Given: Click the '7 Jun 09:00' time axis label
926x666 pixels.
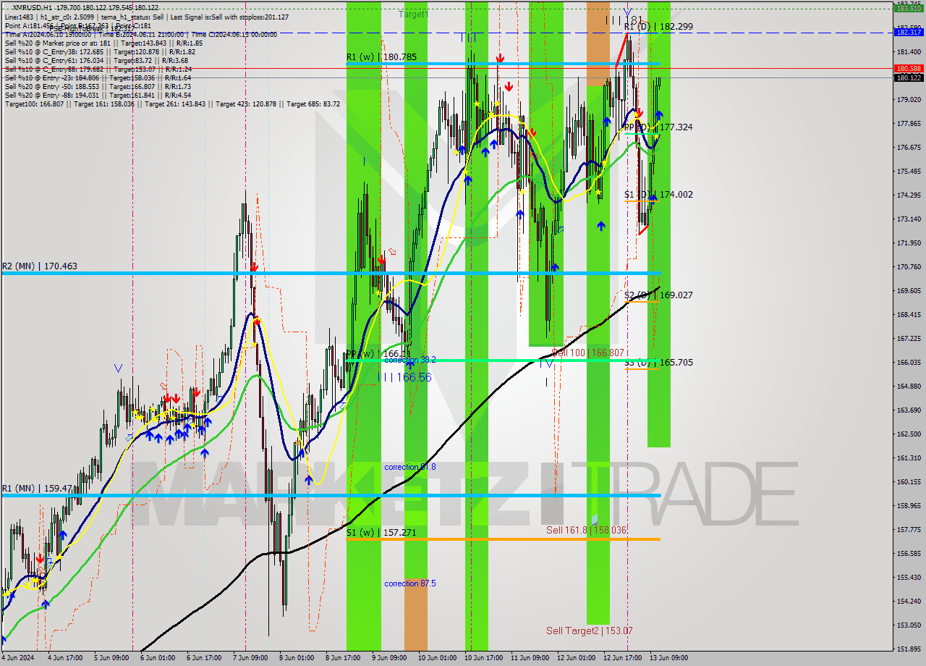Looking at the screenshot, I should coord(250,658).
